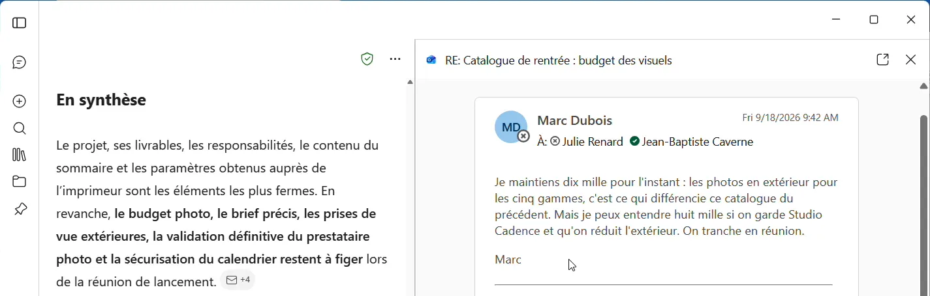Open email in new window icon

coord(883,60)
